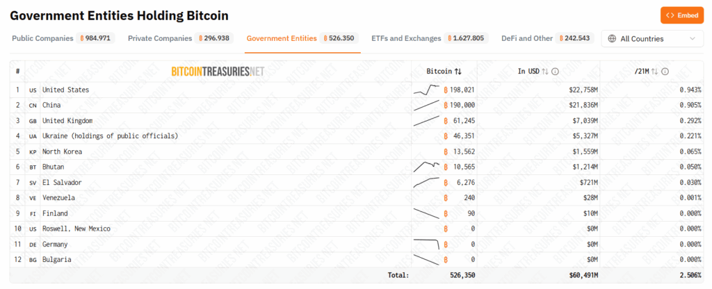Image resolution: width=712 pixels, height=289 pixels.
Task: Click the In USD info circle icon
Action: click(x=555, y=72)
